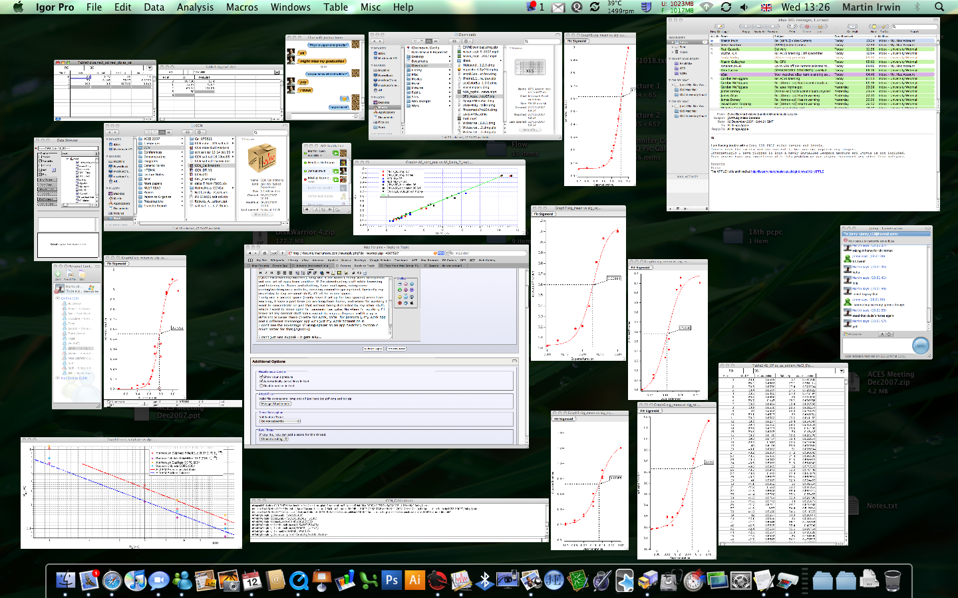Open QuickTime Player from the Dock

(299, 581)
